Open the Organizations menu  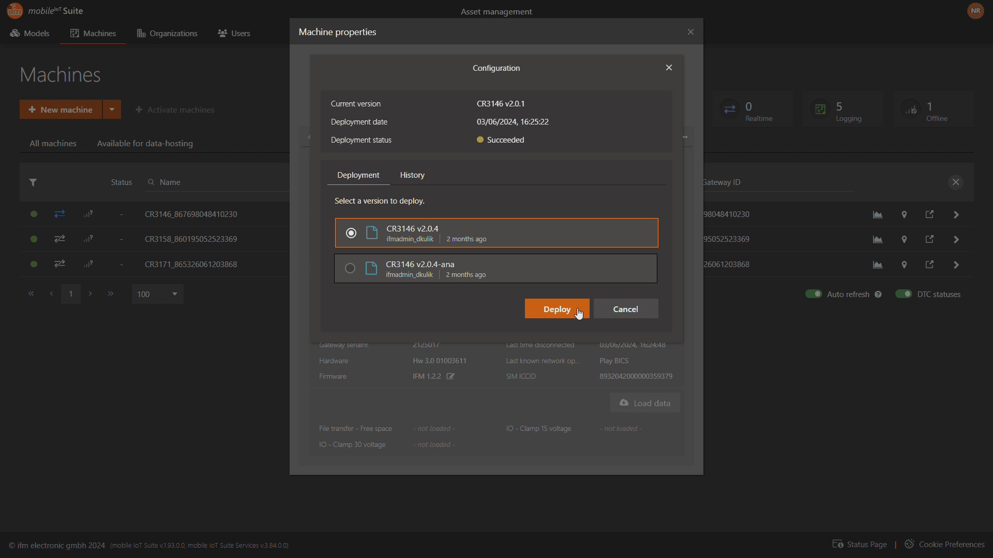click(x=167, y=33)
